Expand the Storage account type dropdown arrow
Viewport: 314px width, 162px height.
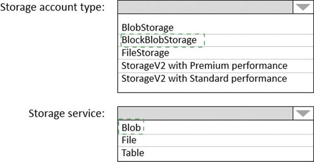303,8
